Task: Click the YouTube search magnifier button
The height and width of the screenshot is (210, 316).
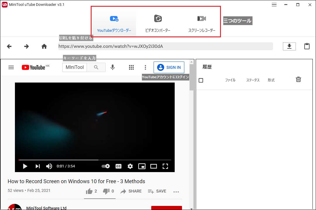Action: [x=96, y=67]
